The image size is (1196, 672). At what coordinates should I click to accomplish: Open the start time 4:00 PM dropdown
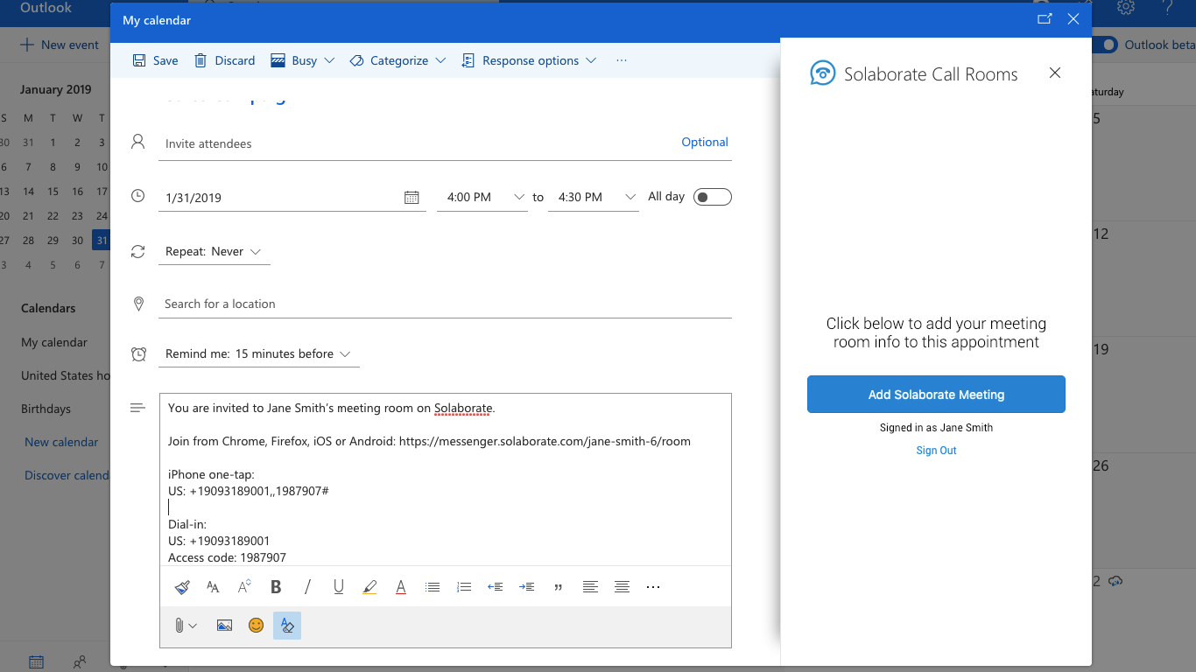[x=485, y=198]
